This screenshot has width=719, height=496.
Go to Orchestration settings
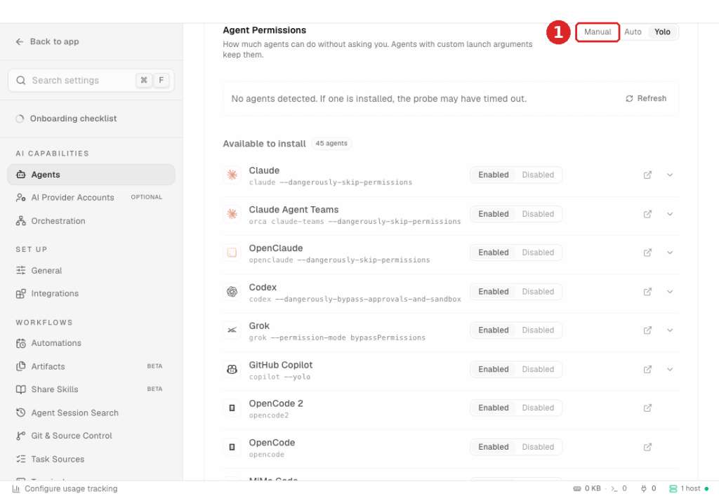pyautogui.click(x=91, y=221)
